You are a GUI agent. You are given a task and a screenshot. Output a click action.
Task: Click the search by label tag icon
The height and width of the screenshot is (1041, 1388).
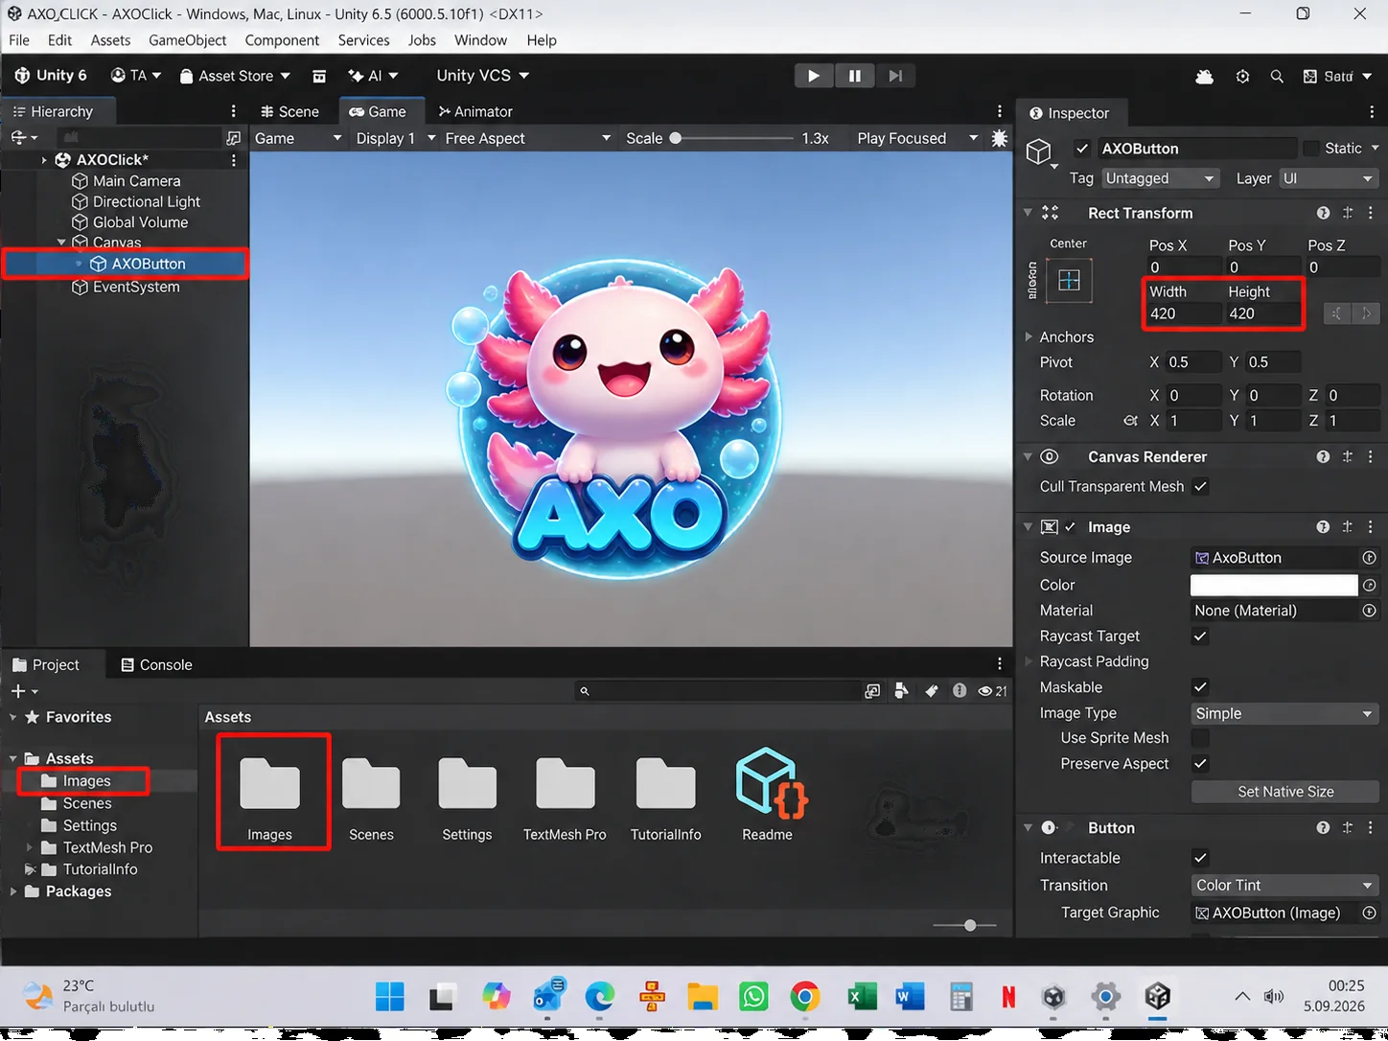click(931, 690)
